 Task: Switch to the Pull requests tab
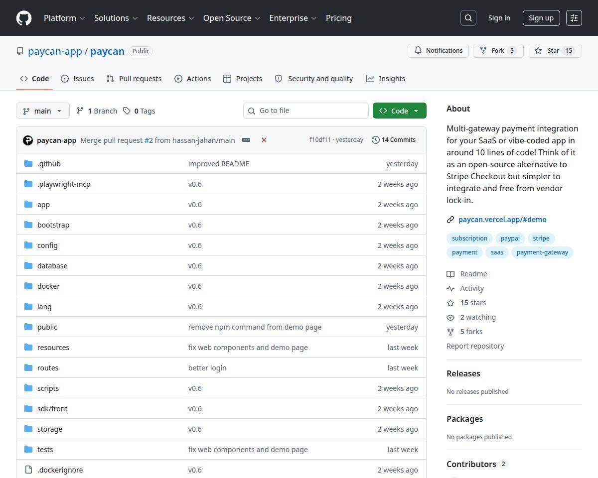click(x=134, y=79)
